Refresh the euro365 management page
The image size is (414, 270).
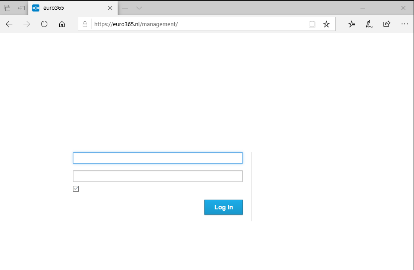coord(44,24)
